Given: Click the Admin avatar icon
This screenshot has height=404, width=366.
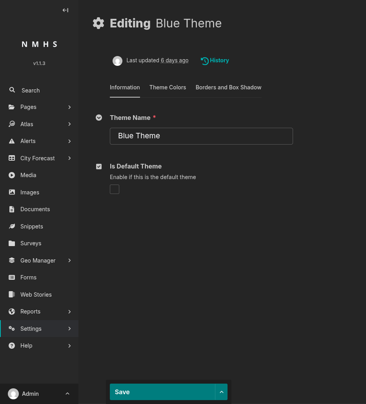Looking at the screenshot, I should click(x=13, y=394).
